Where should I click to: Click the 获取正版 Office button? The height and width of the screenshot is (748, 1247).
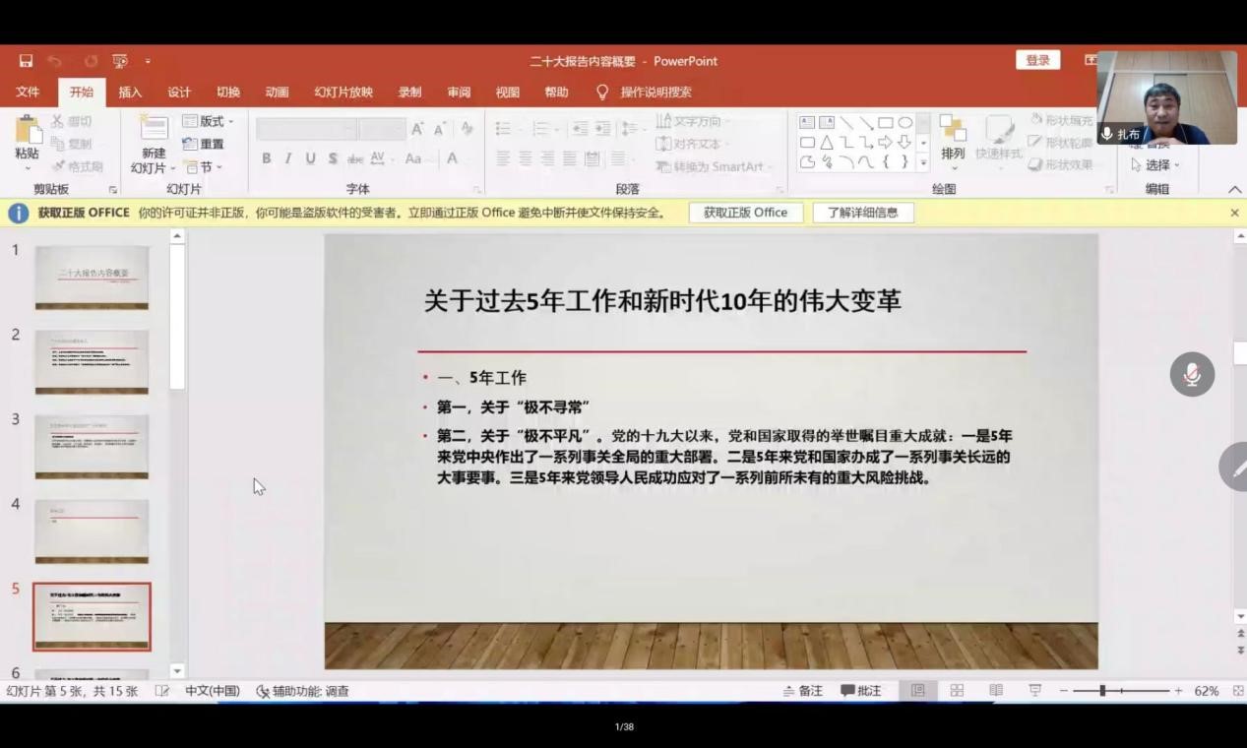[x=745, y=213]
